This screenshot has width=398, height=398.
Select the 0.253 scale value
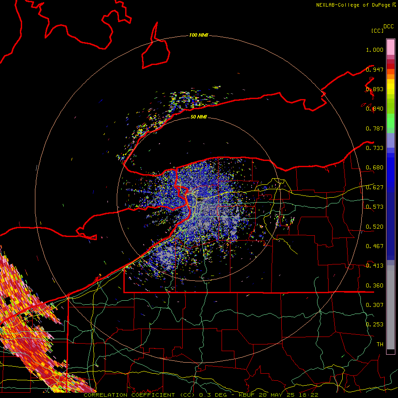click(375, 325)
